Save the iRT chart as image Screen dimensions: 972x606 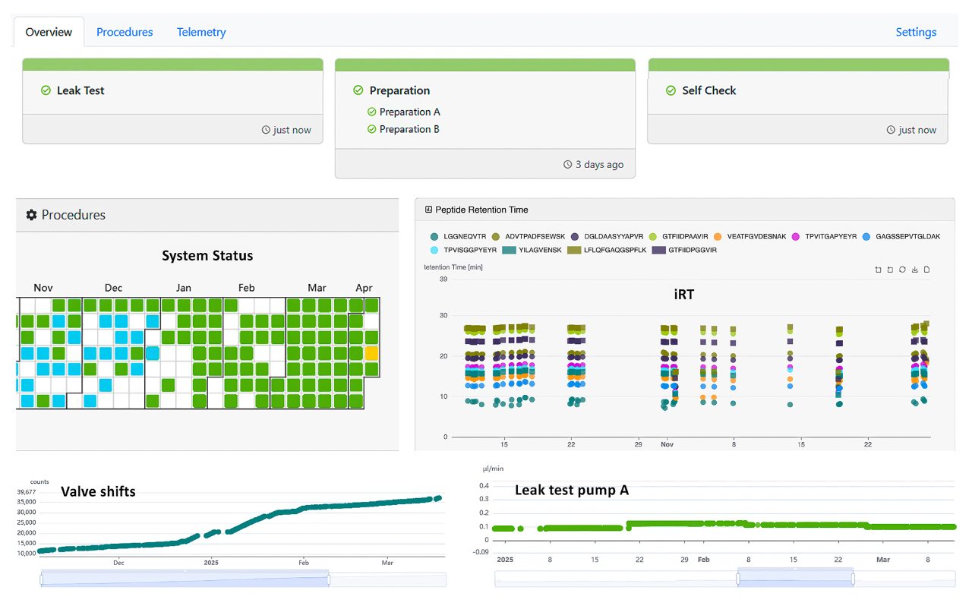pyautogui.click(x=914, y=270)
